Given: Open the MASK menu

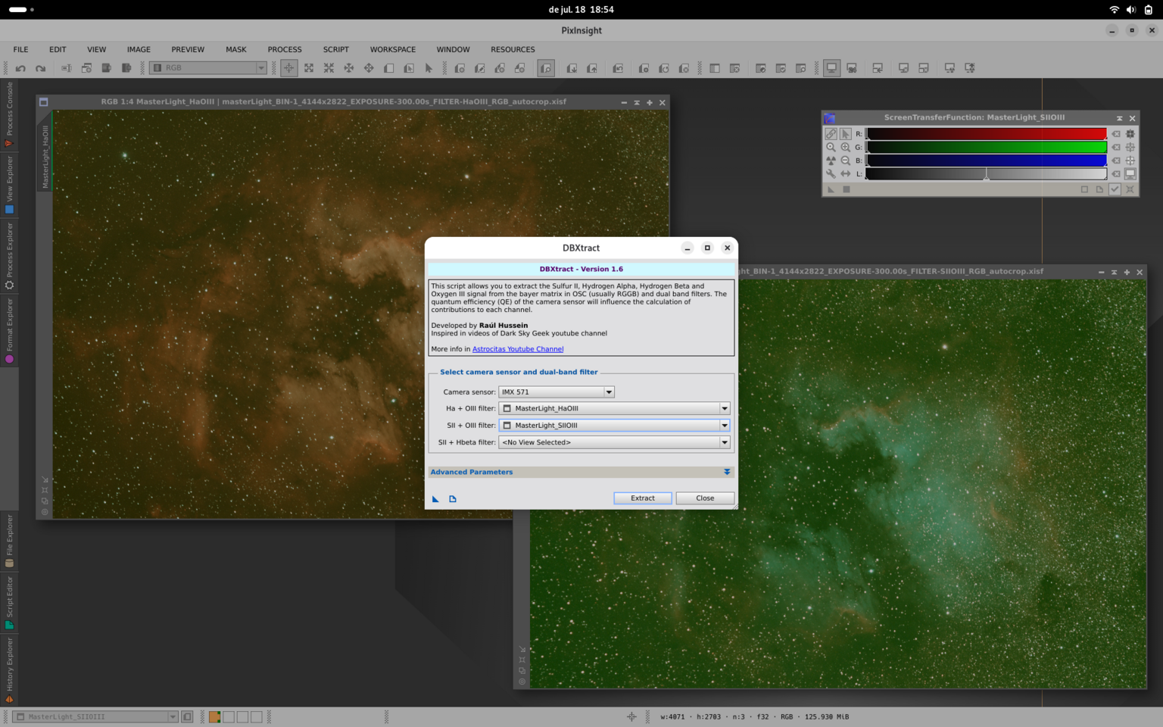Looking at the screenshot, I should coord(236,49).
